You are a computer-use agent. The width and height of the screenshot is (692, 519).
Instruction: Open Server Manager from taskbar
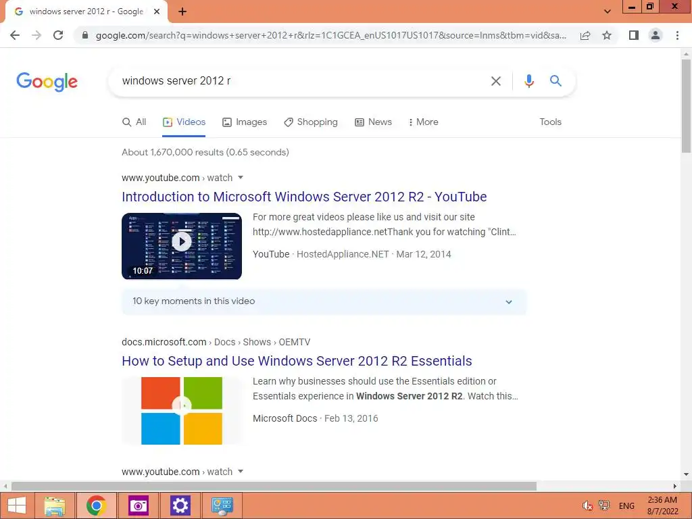[222, 505]
